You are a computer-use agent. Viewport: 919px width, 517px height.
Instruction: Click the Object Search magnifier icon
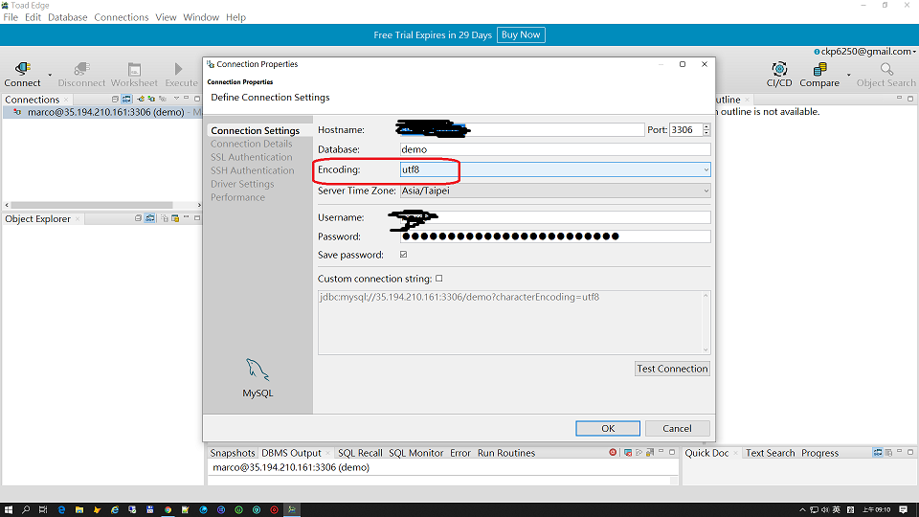886,69
